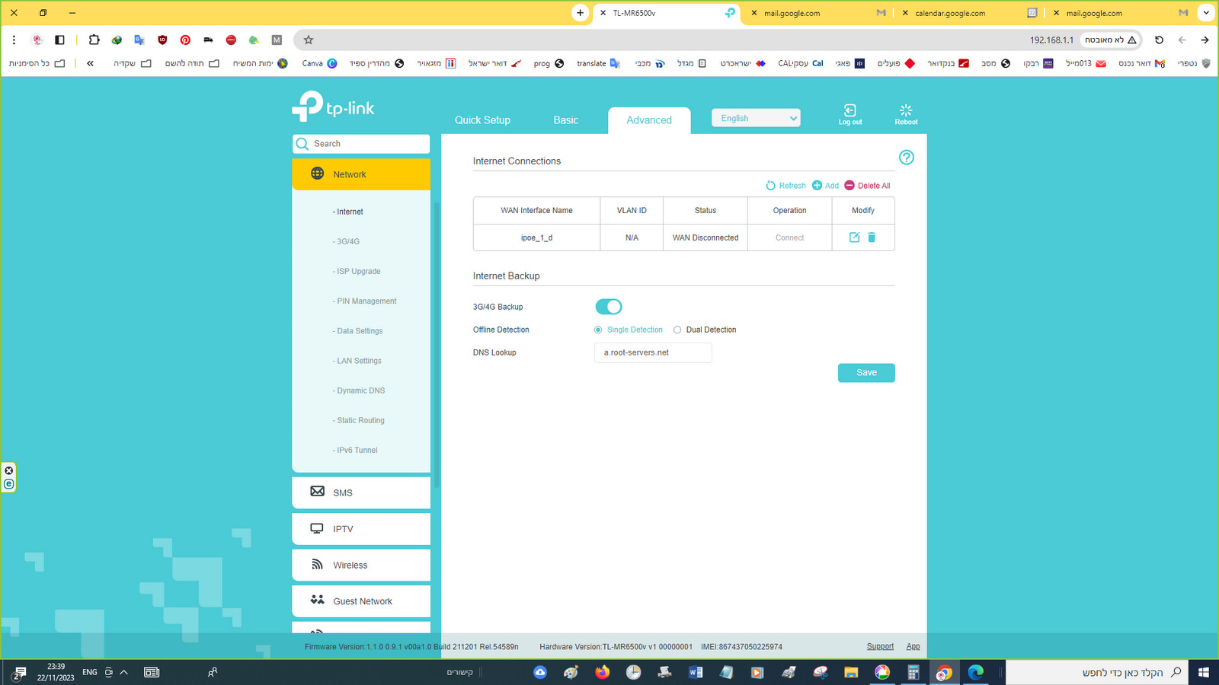This screenshot has height=685, width=1219.
Task: Click the Delete All minus icon
Action: click(849, 186)
